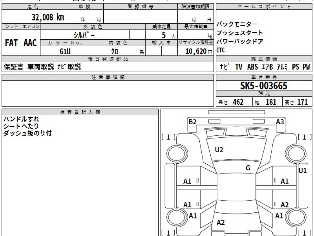Image resolution: width=314 pixels, height=236 pixels.
Task: Click the B2 mark on the diagram
Action: (x=193, y=122)
